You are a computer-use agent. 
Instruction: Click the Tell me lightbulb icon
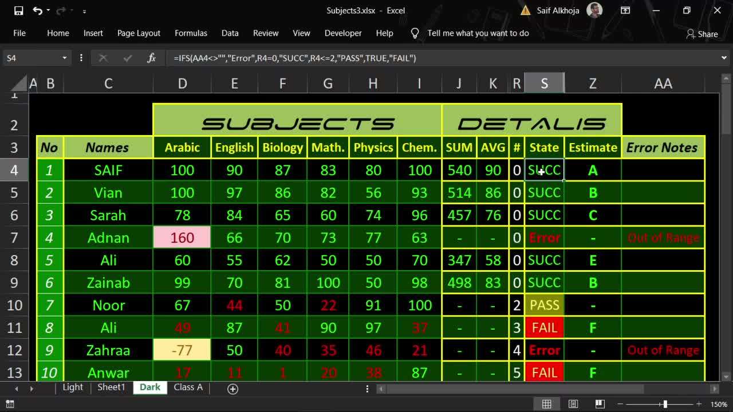coord(415,33)
